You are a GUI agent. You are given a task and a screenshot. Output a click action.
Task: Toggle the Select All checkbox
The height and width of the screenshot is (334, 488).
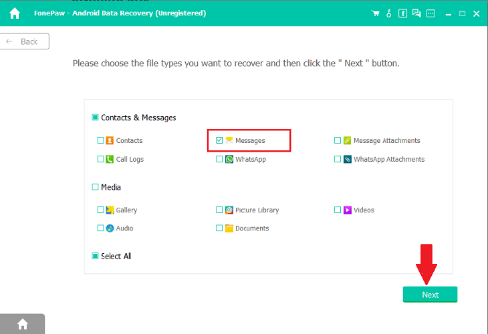pos(95,256)
